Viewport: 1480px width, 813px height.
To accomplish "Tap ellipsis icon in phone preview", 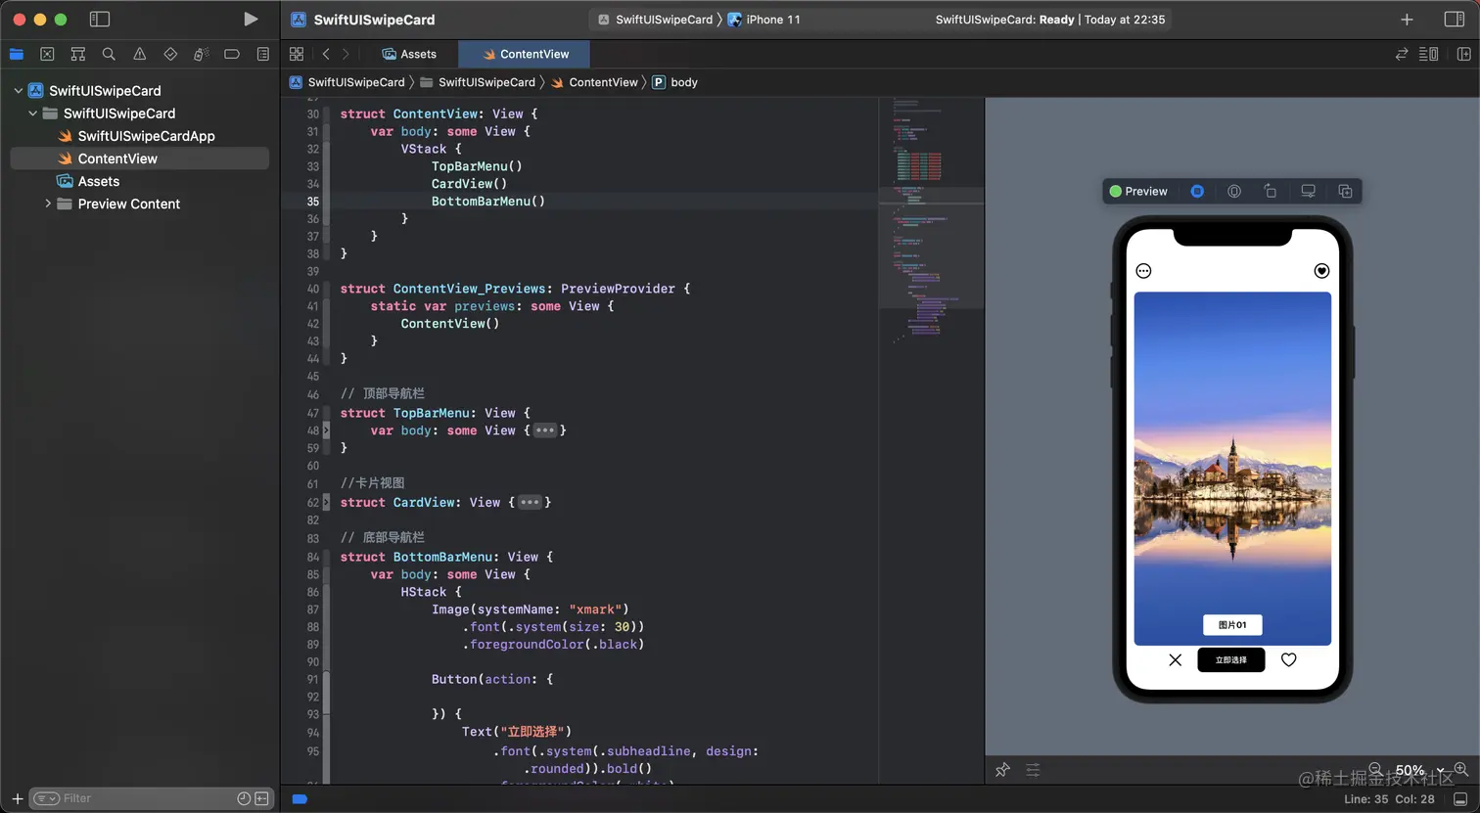I will coord(1143,271).
